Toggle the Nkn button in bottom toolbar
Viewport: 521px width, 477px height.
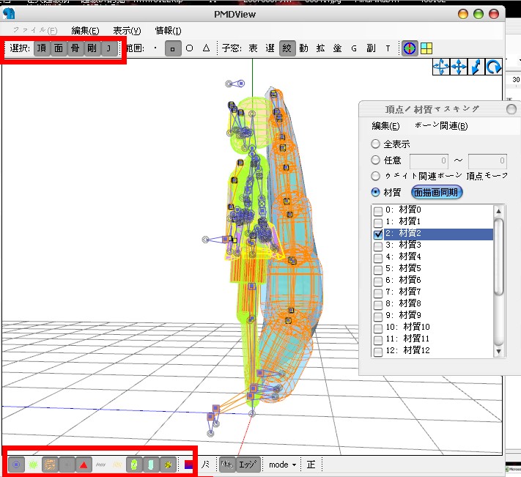(227, 465)
